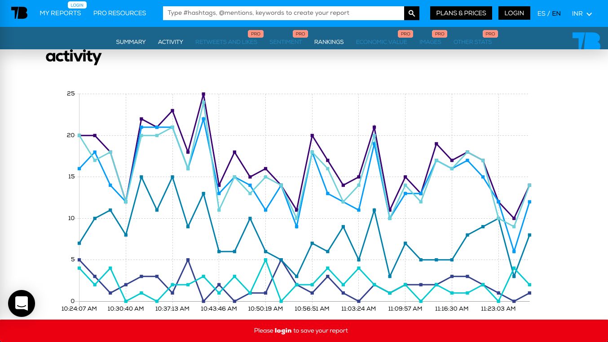
Task: Open the SENTIMENT pro tab
Action: point(286,42)
